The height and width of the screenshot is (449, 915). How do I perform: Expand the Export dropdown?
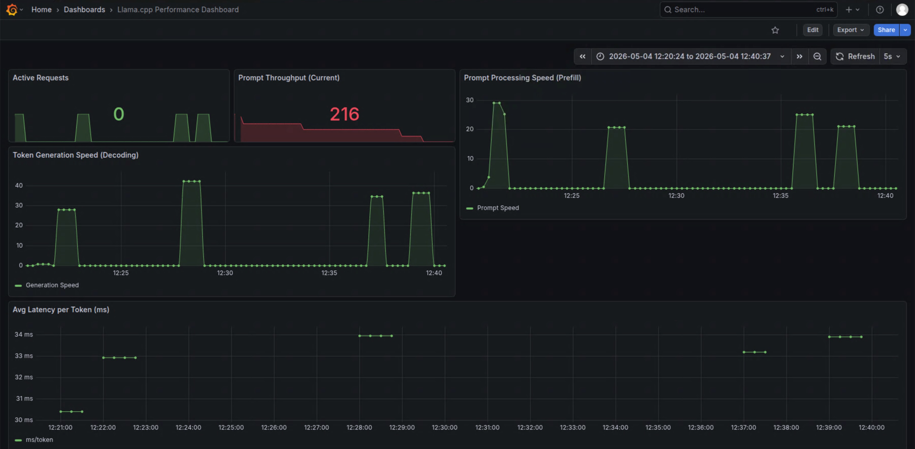point(851,30)
